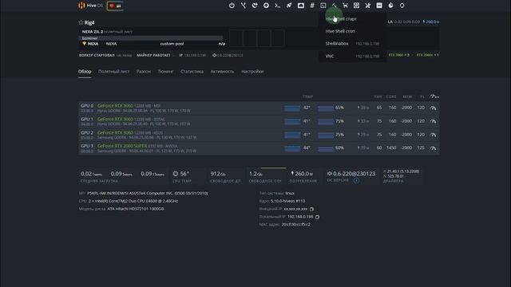Screen dimensions: 511x287
Task: Click the 260.0 w consumption value in the stats row
Action: [303, 174]
